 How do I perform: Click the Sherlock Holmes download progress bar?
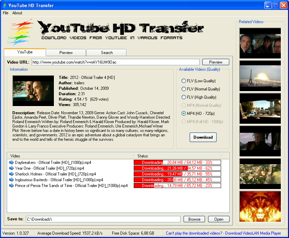pyautogui.click(x=177, y=174)
